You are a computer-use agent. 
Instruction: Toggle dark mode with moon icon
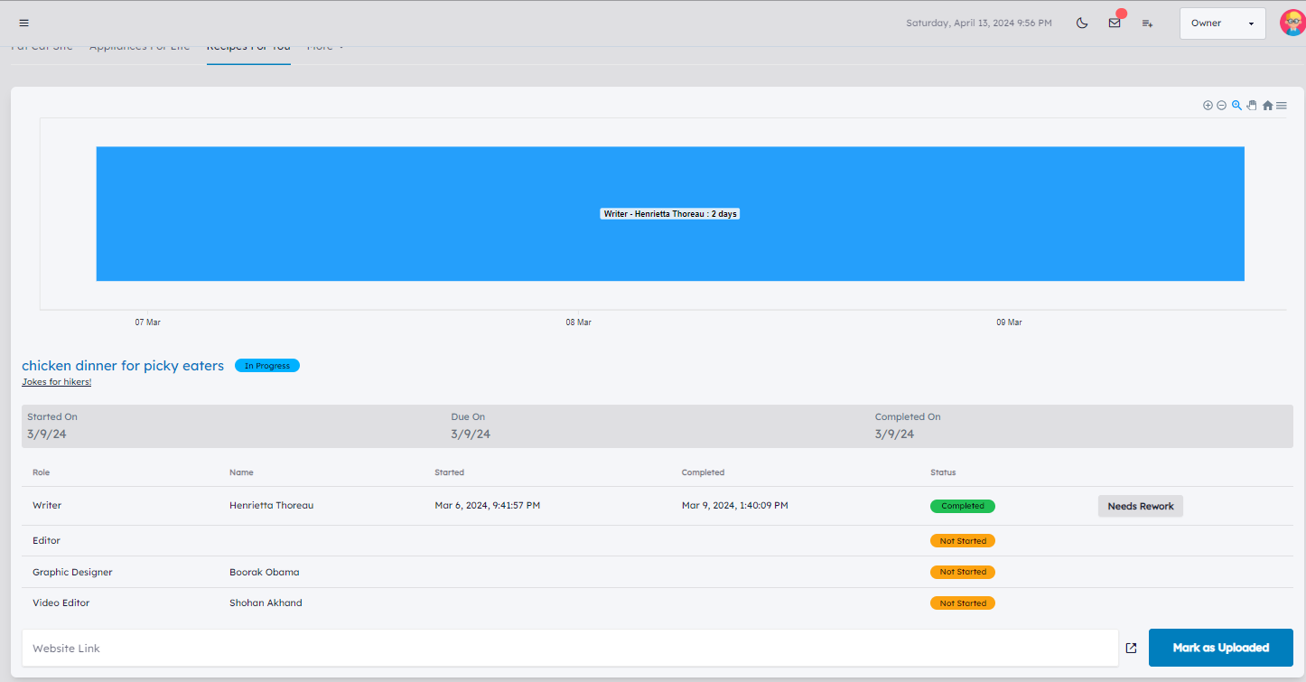(1082, 23)
